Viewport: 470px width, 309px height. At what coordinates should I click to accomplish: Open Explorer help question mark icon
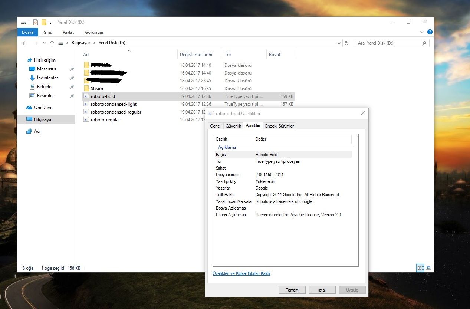[430, 32]
